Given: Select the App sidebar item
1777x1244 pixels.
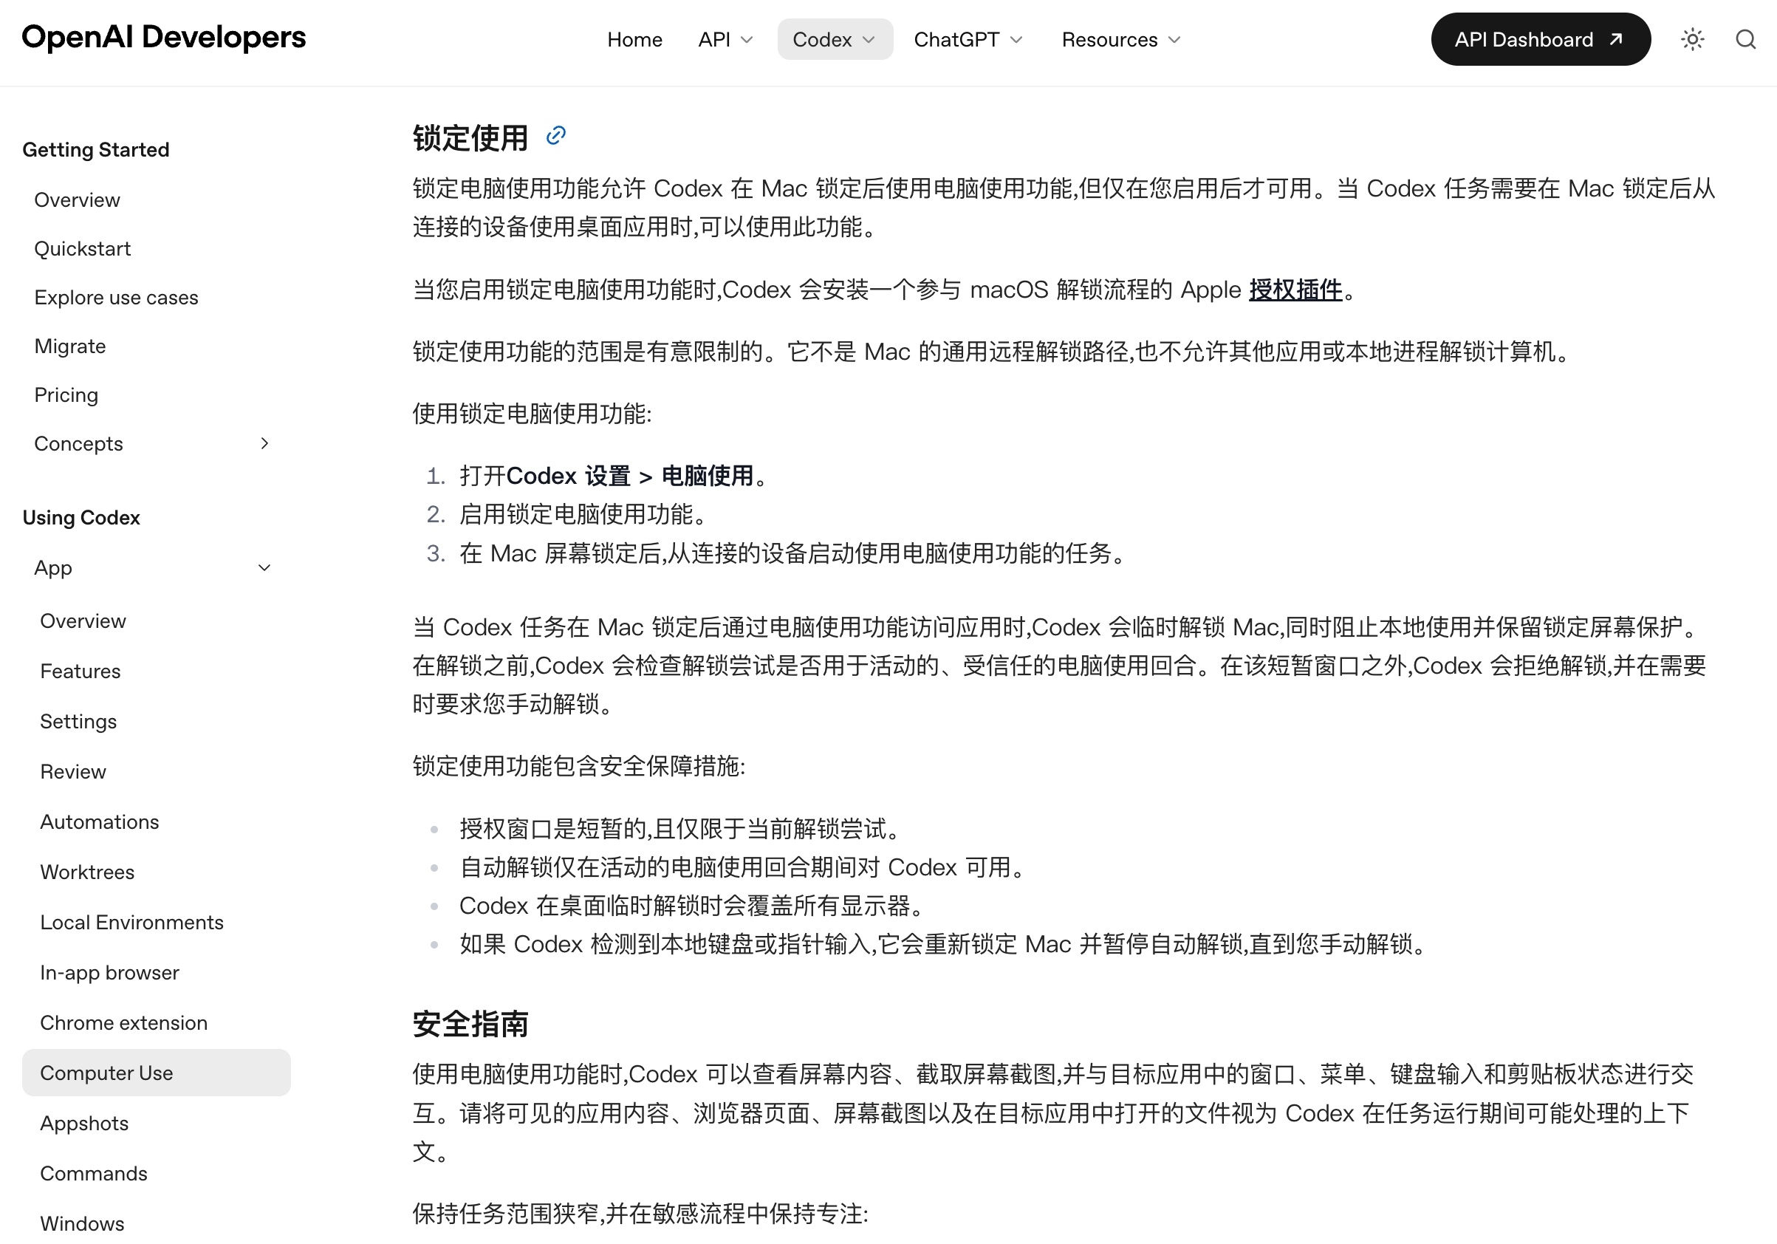Looking at the screenshot, I should pos(53,568).
